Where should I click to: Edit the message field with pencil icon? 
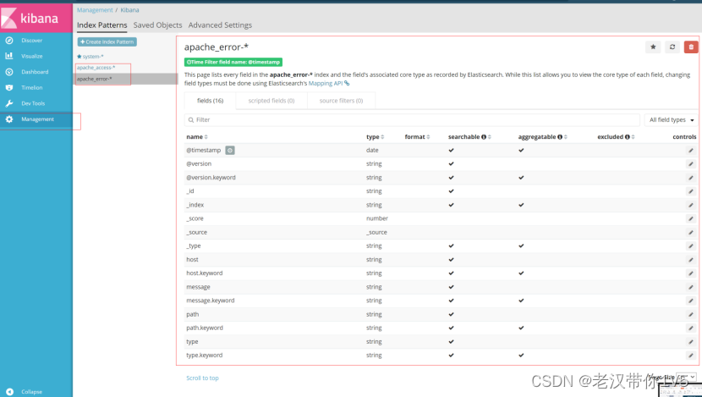(x=691, y=287)
